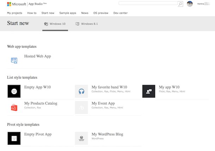Select the Empty Pivot App logo thumbnail
The width and height of the screenshot is (215, 151).
pyautogui.click(x=14, y=138)
